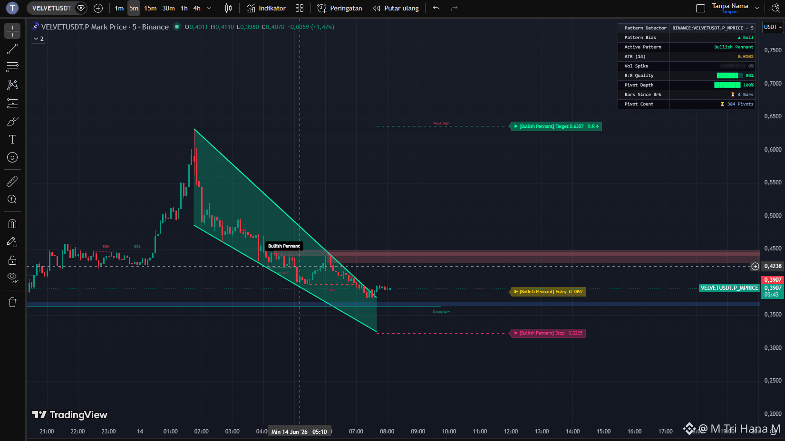Open the emoji and icons tool
Viewport: 785px width, 441px height.
tap(12, 157)
